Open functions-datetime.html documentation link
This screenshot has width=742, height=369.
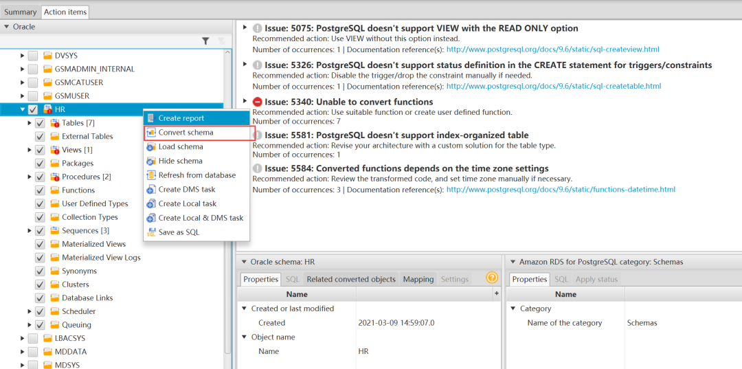pos(561,189)
